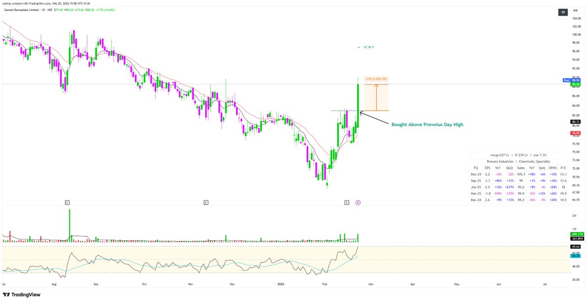Select the 'Sep-25' quarter row label
Screen dimensions: 588x302
pos(476,180)
